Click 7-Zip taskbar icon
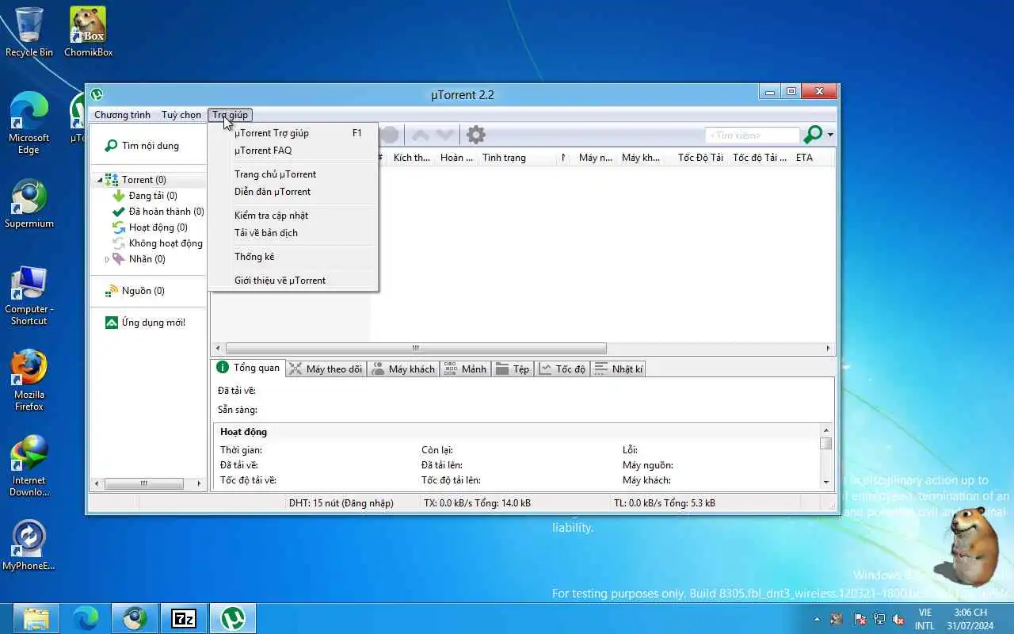Image resolution: width=1014 pixels, height=634 pixels. tap(184, 618)
